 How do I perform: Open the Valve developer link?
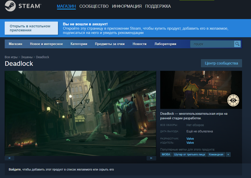[190, 139]
